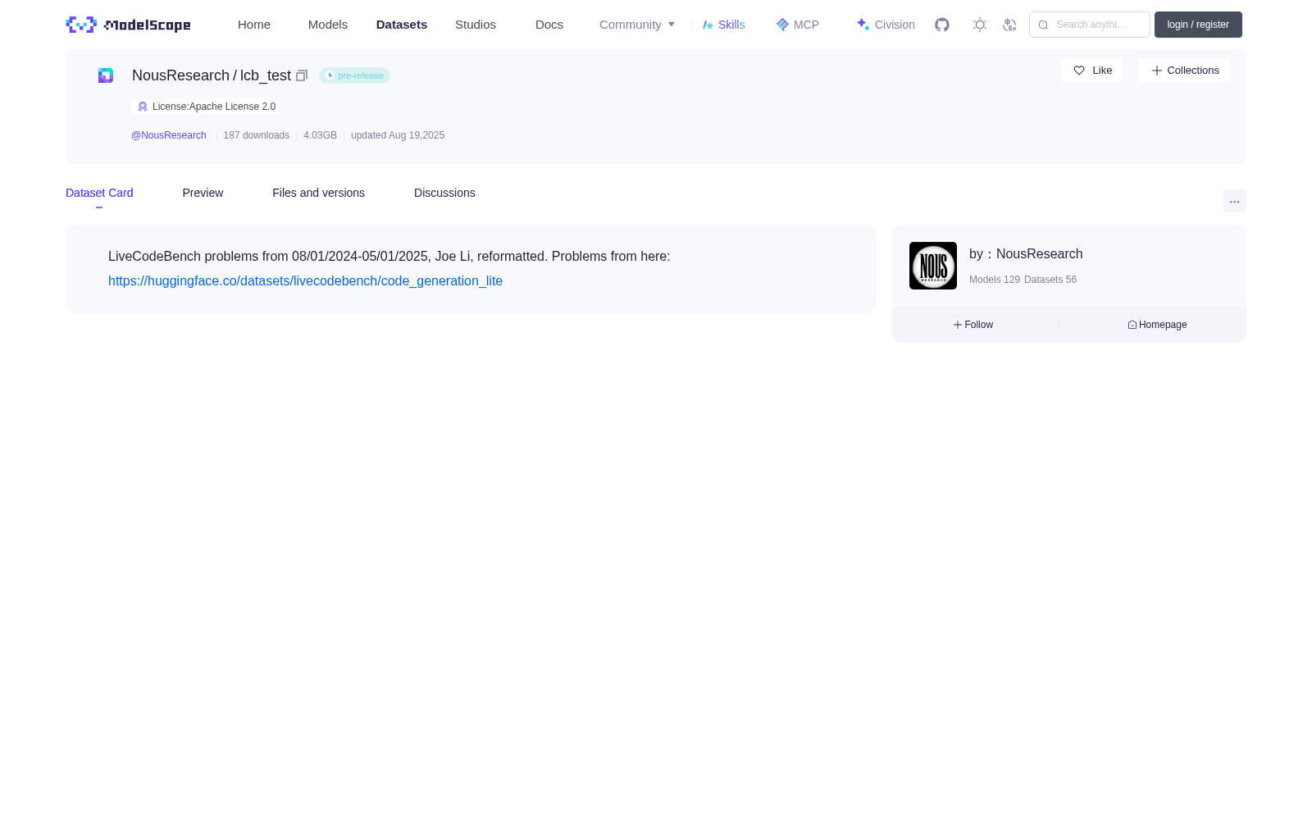Open the Discussions tab
The height and width of the screenshot is (820, 1312).
tap(444, 193)
